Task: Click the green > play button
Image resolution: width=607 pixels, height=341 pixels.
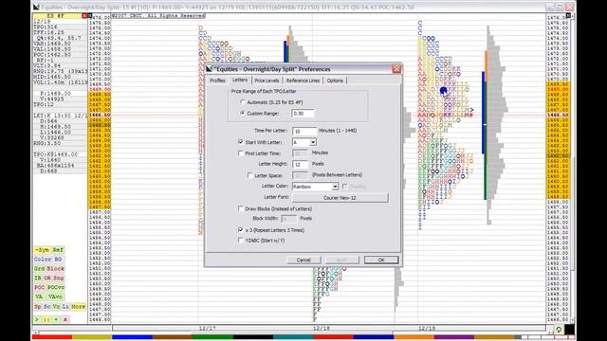Action: pos(37,320)
